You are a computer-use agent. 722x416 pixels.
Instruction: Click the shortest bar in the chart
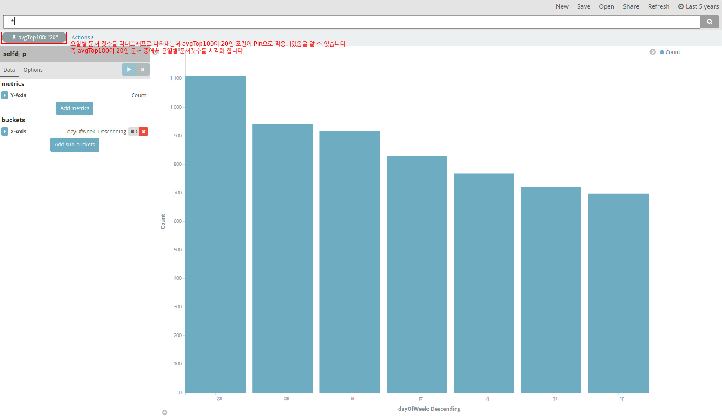(618, 293)
